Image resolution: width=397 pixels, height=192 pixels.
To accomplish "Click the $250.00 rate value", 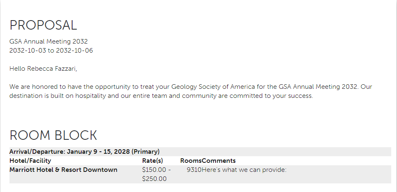I will pos(154,179).
